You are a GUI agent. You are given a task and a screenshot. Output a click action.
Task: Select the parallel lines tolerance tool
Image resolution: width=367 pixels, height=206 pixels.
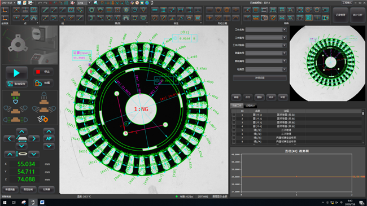pos(218,18)
